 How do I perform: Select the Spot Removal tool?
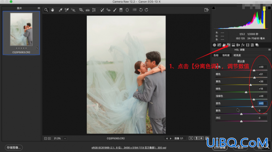point(102,10)
